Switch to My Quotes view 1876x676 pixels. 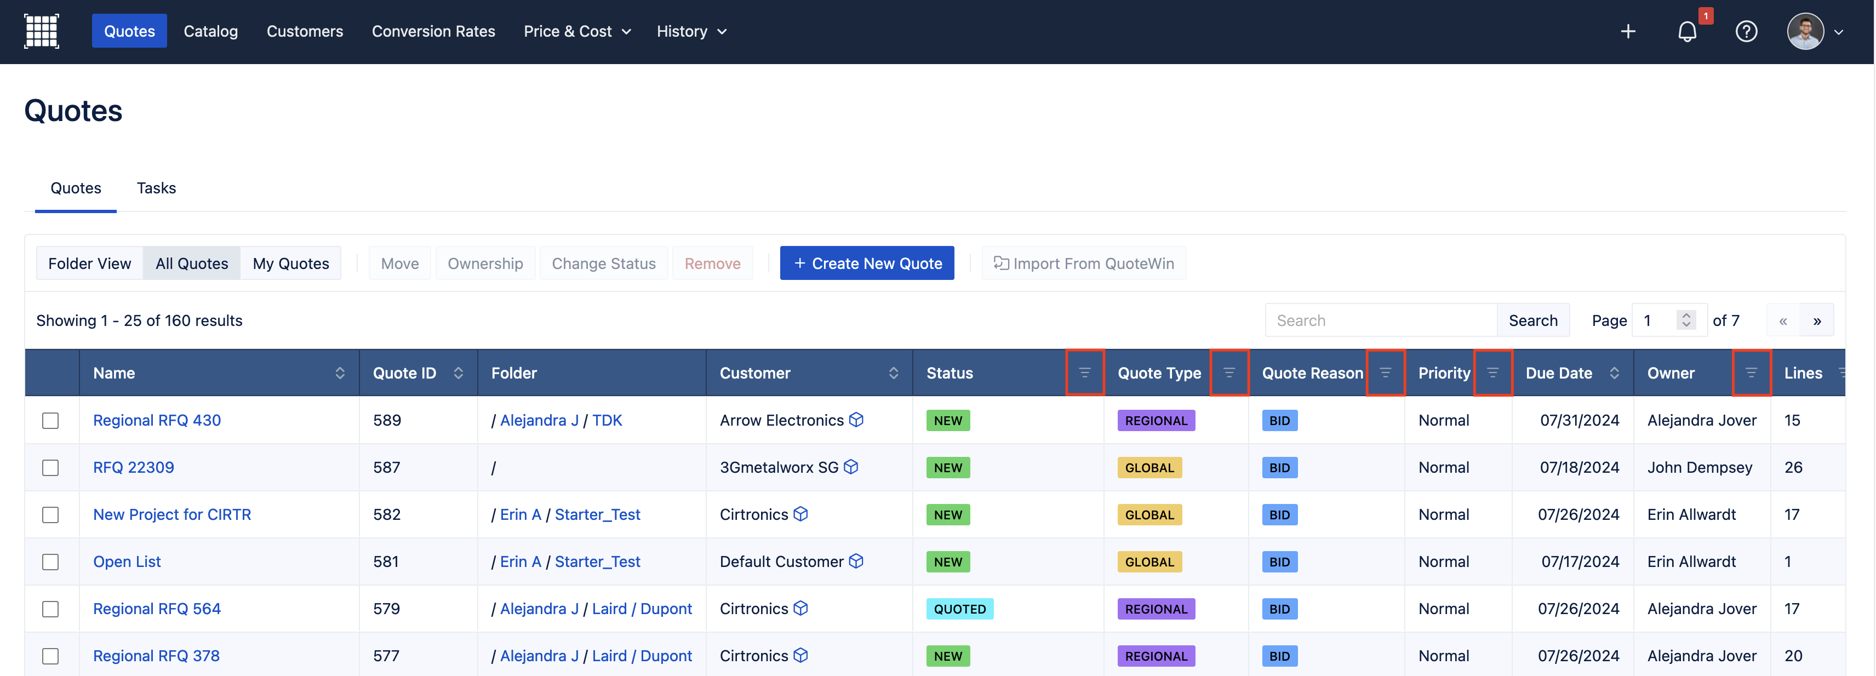tap(290, 263)
